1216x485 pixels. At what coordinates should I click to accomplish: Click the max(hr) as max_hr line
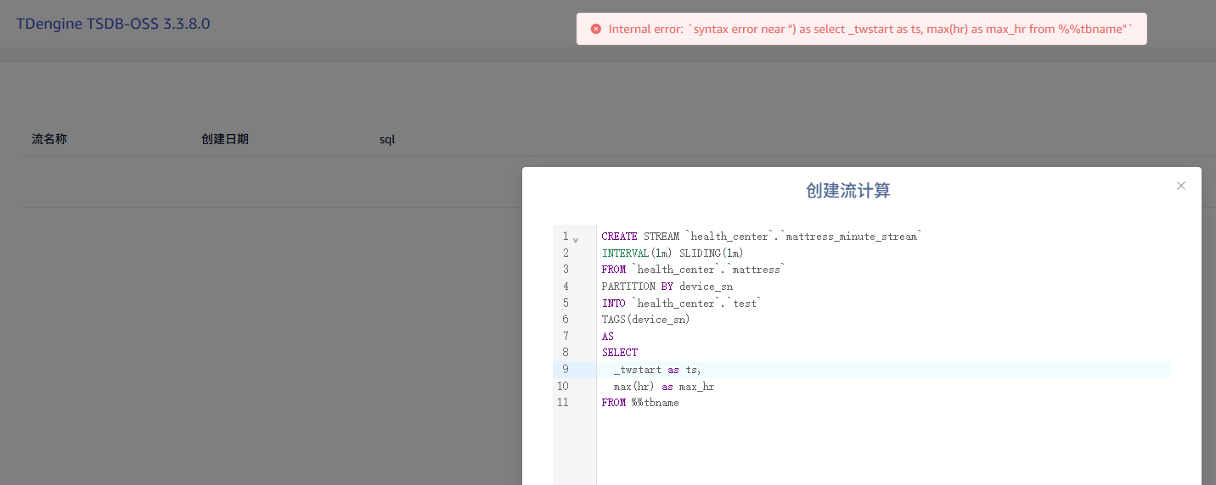point(663,386)
